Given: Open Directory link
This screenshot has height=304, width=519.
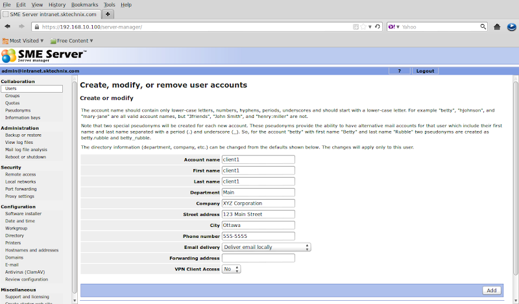Looking at the screenshot, I should click(14, 235).
